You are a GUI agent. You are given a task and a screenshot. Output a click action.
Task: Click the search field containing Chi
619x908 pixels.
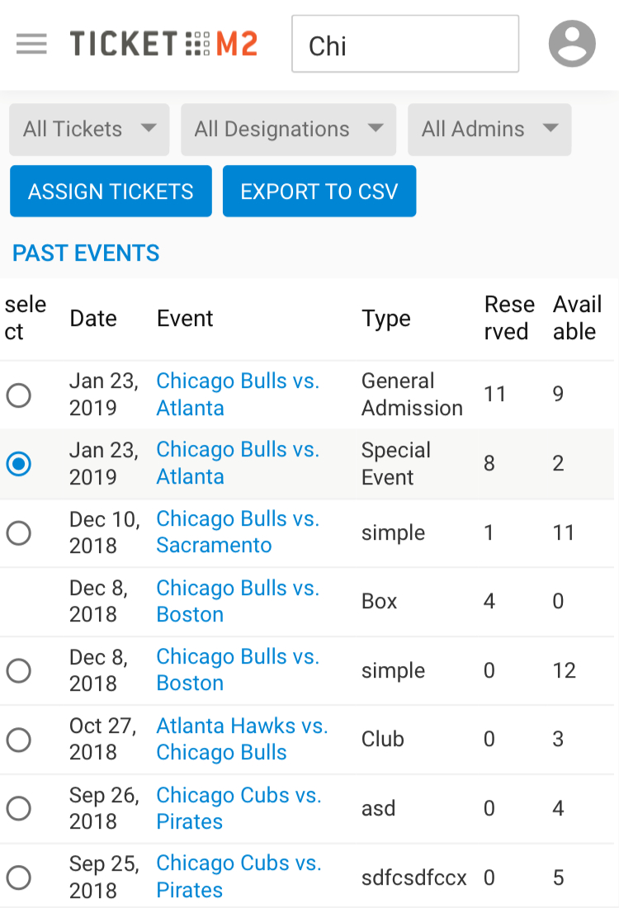tap(404, 45)
